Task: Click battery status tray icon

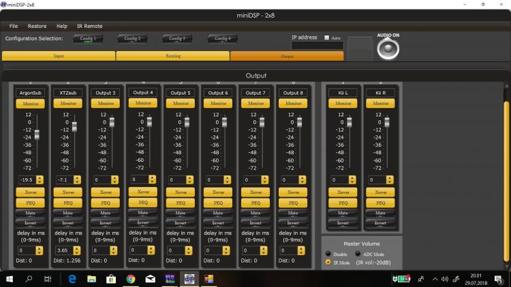Action: coord(401,279)
